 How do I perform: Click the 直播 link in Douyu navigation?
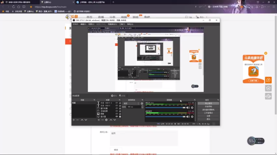(101, 17)
